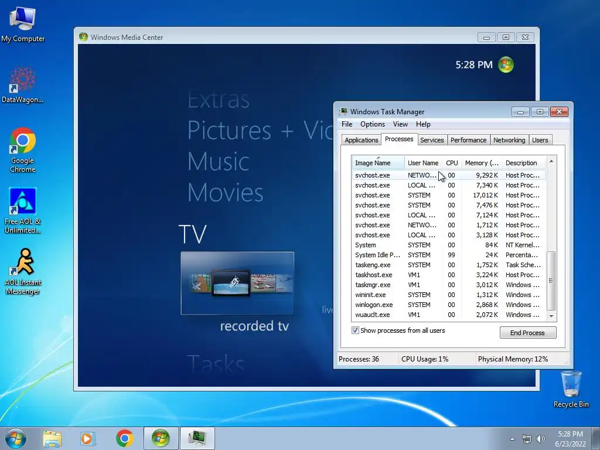Select the TV heading in Media Center
This screenshot has width=600, height=450.
[x=192, y=234]
